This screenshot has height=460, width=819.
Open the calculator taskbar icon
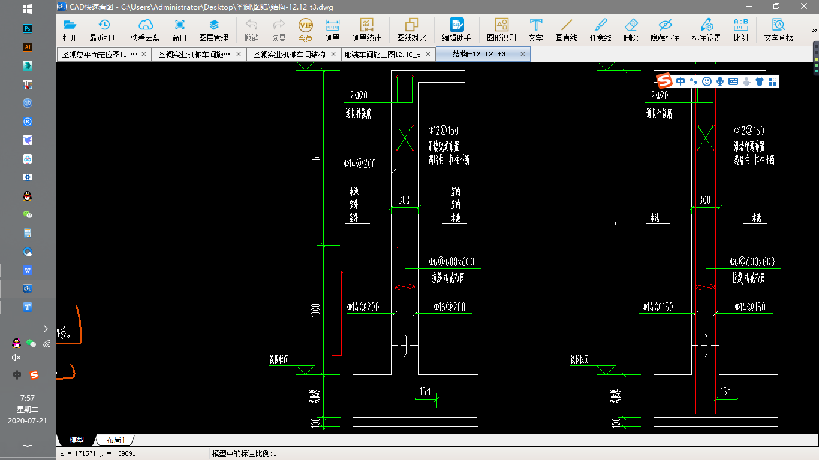(x=28, y=233)
